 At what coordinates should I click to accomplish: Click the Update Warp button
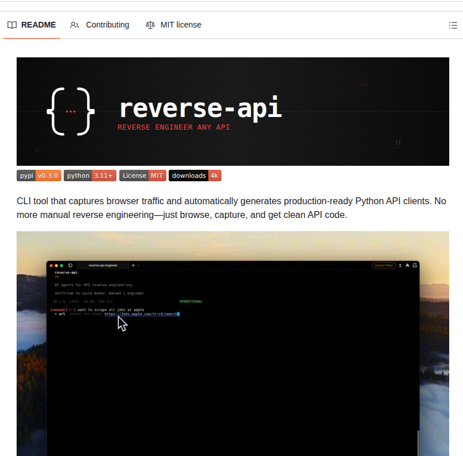(x=384, y=265)
